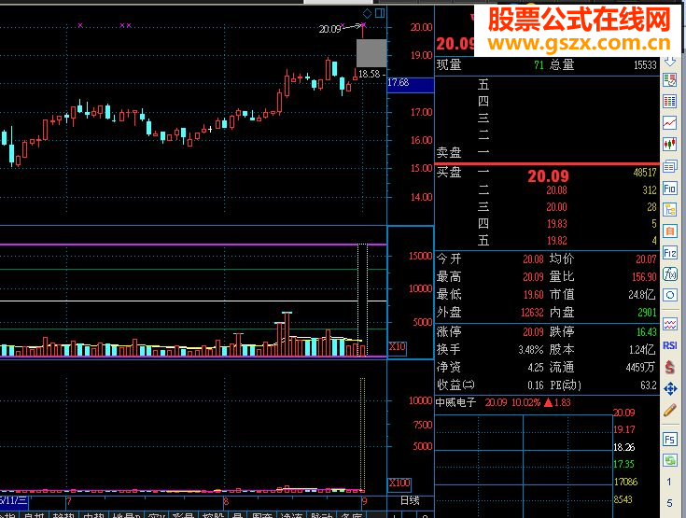
Task: Open the checklist report icon in the right toolbar
Action: coord(670,80)
